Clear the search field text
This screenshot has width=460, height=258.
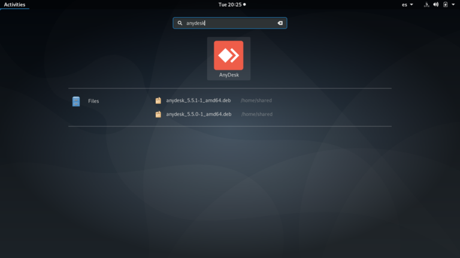tap(280, 23)
